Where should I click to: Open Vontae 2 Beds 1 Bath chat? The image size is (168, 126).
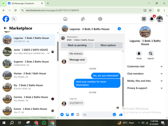[x=28, y=75]
